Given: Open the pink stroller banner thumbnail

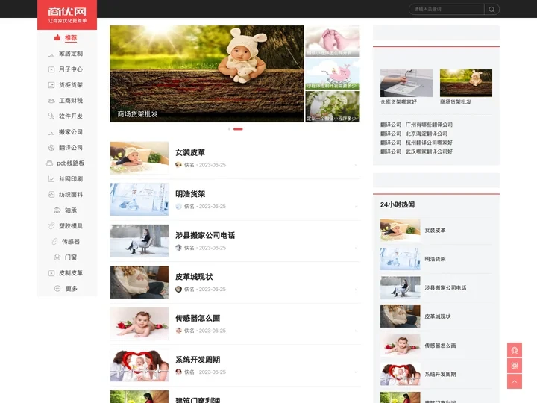Looking at the screenshot, I should [x=333, y=74].
